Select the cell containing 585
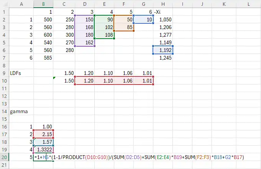 pyautogui.click(x=43, y=57)
